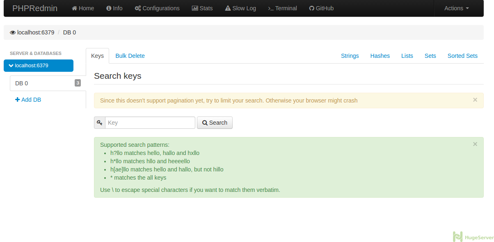Image resolution: width=494 pixels, height=242 pixels.
Task: View the Slow Log
Action: [x=240, y=8]
